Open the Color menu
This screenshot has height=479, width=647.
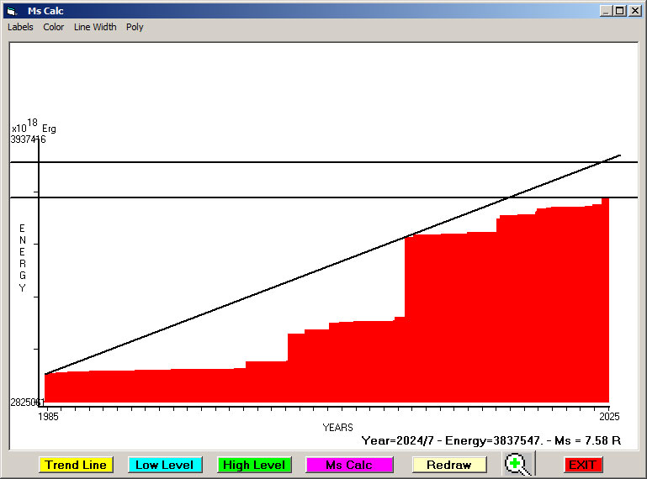click(x=54, y=27)
